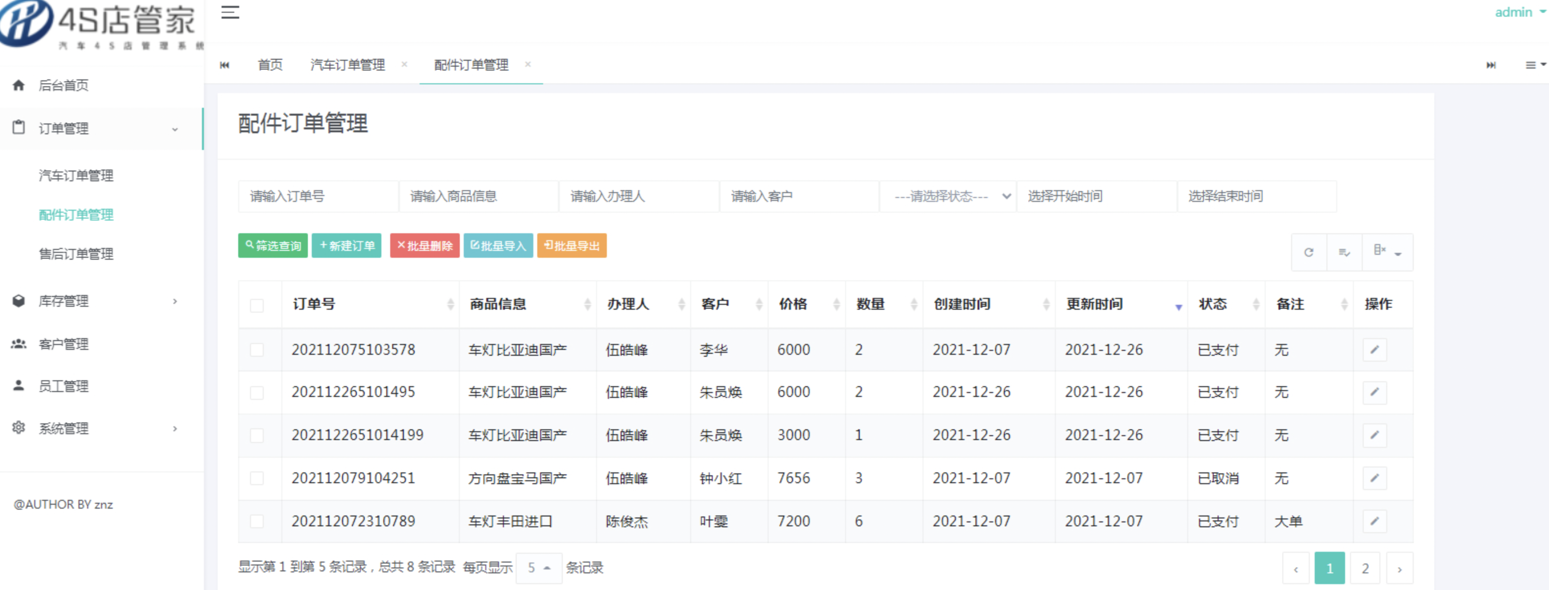Click the 库存管理 box icon
This screenshot has height=590, width=1549.
click(x=19, y=301)
